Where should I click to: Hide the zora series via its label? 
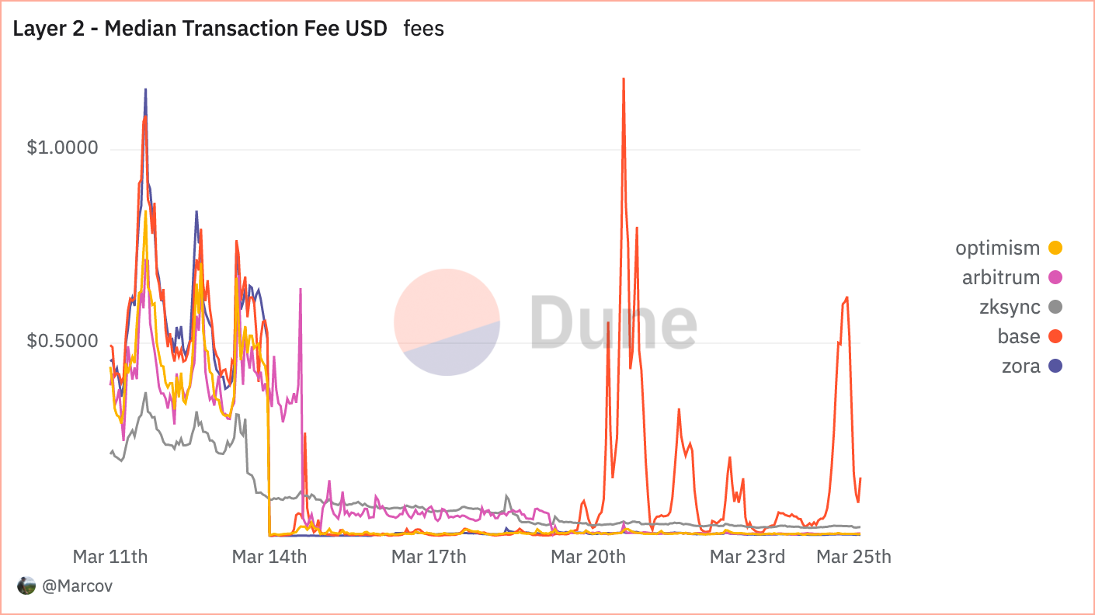(1020, 366)
